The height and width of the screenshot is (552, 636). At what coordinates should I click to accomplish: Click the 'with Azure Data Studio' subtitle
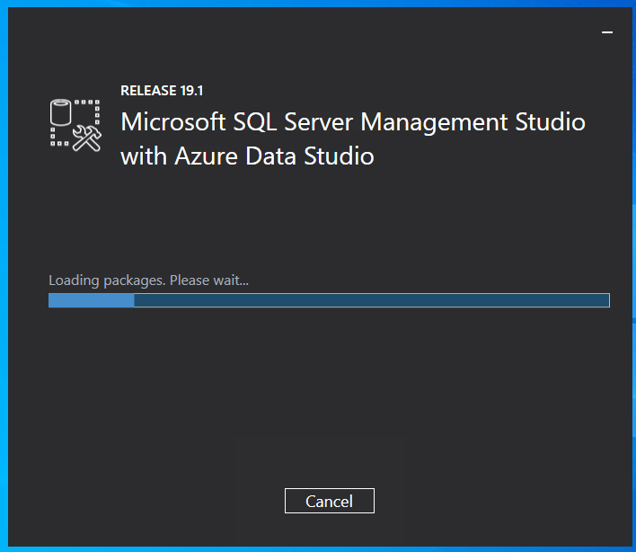247,156
